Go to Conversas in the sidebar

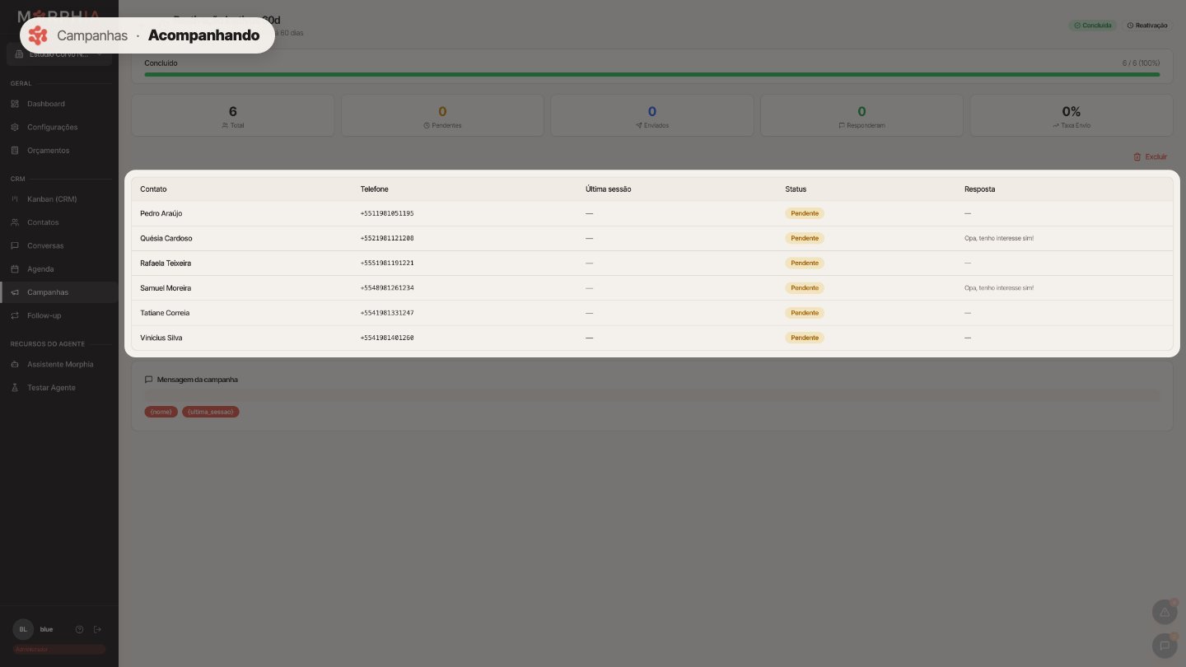[x=59, y=245]
